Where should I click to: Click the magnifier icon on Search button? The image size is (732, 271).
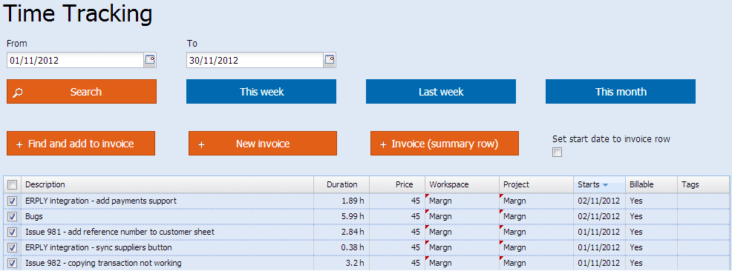click(x=18, y=93)
